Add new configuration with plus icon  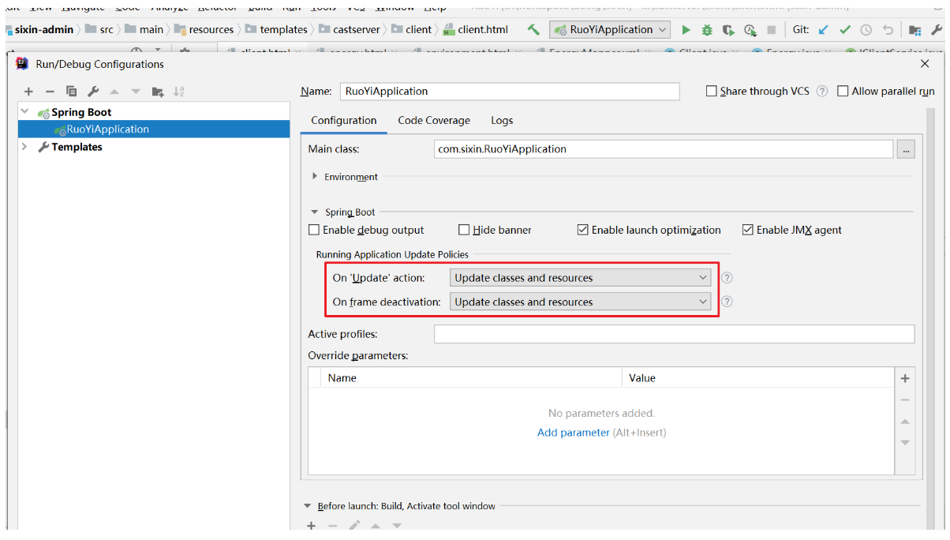click(28, 92)
